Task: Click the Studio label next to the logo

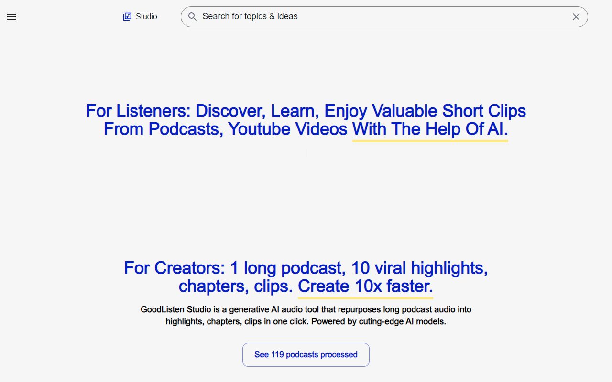Action: (x=146, y=16)
